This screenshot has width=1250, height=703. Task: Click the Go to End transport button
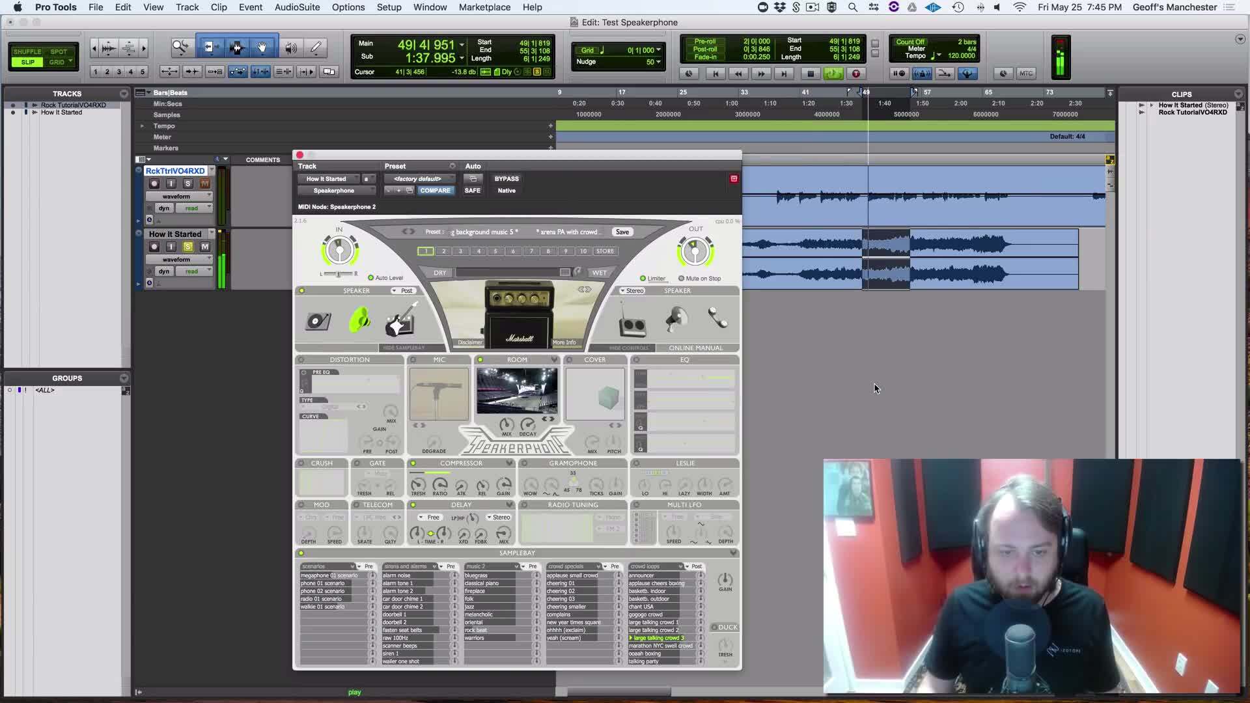tap(784, 74)
